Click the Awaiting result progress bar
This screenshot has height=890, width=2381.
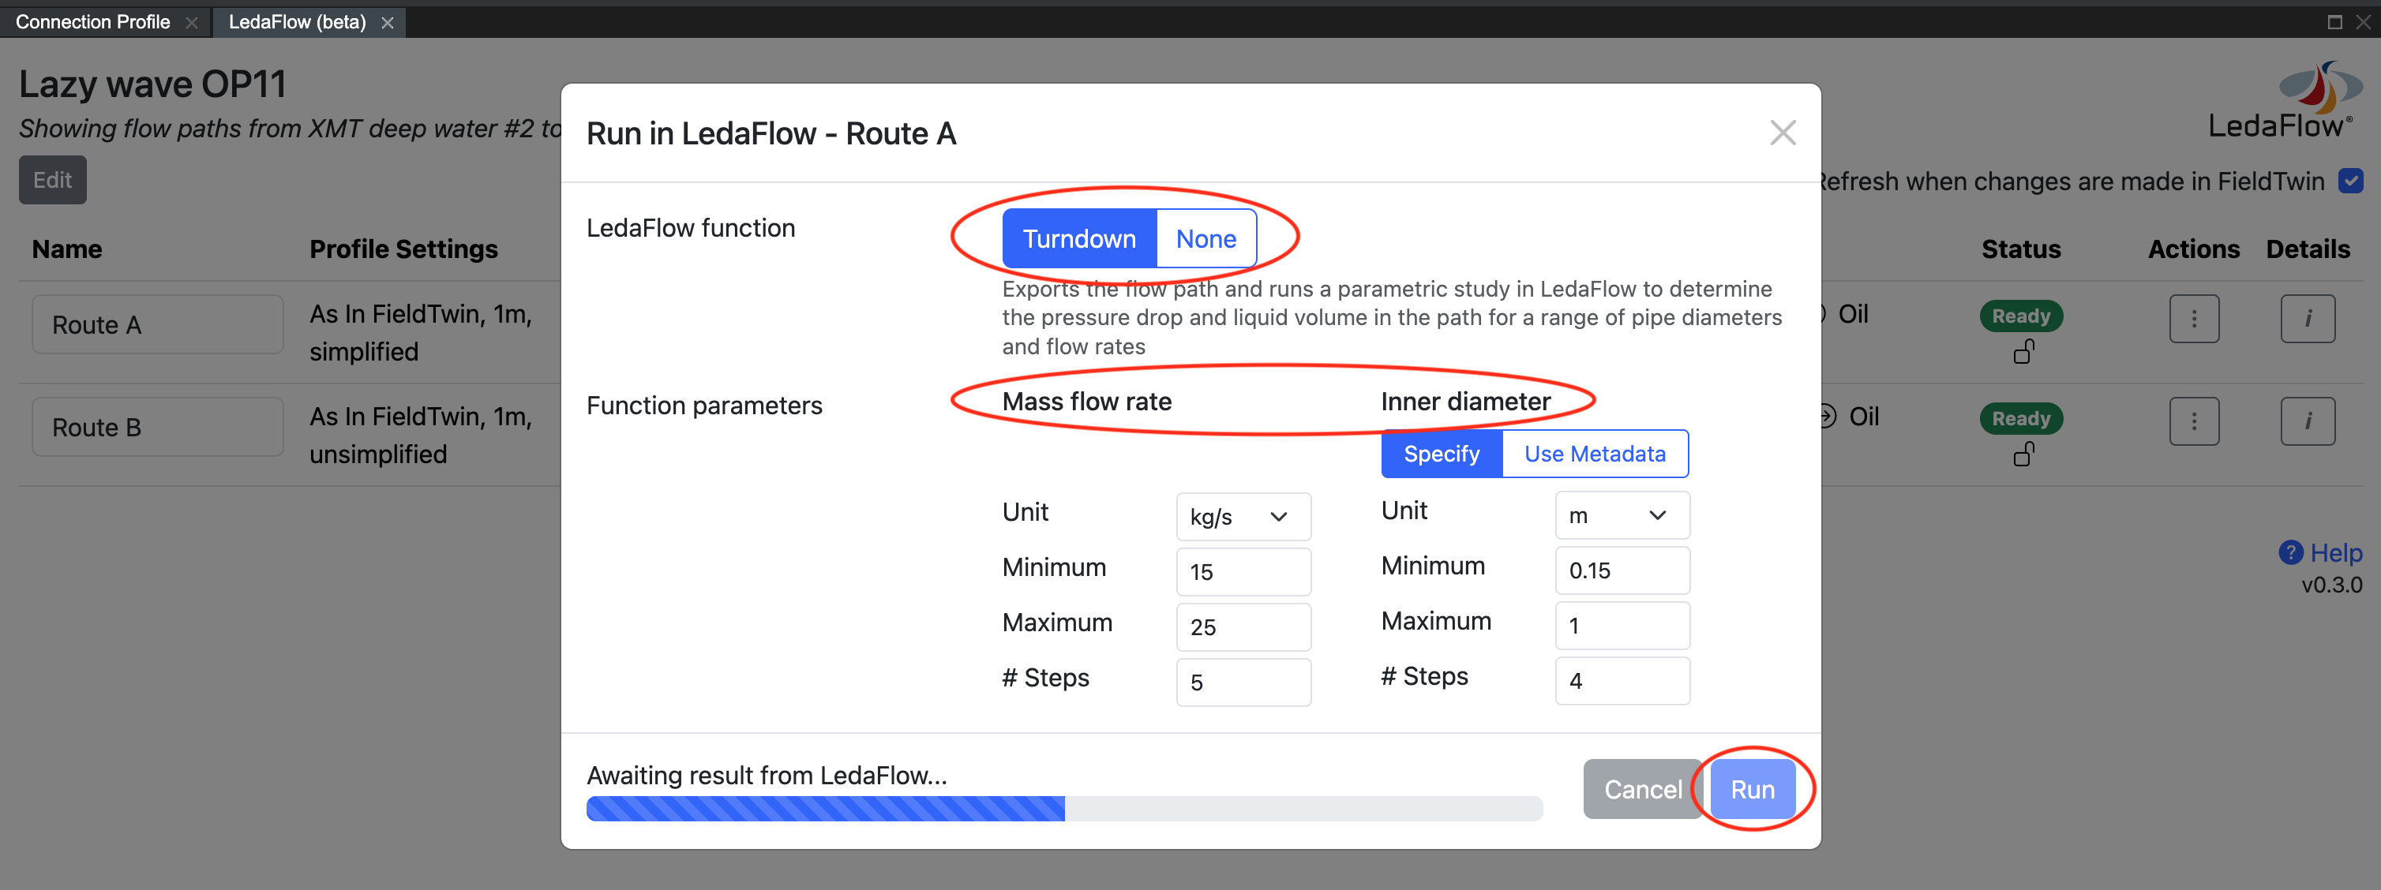[x=1064, y=809]
